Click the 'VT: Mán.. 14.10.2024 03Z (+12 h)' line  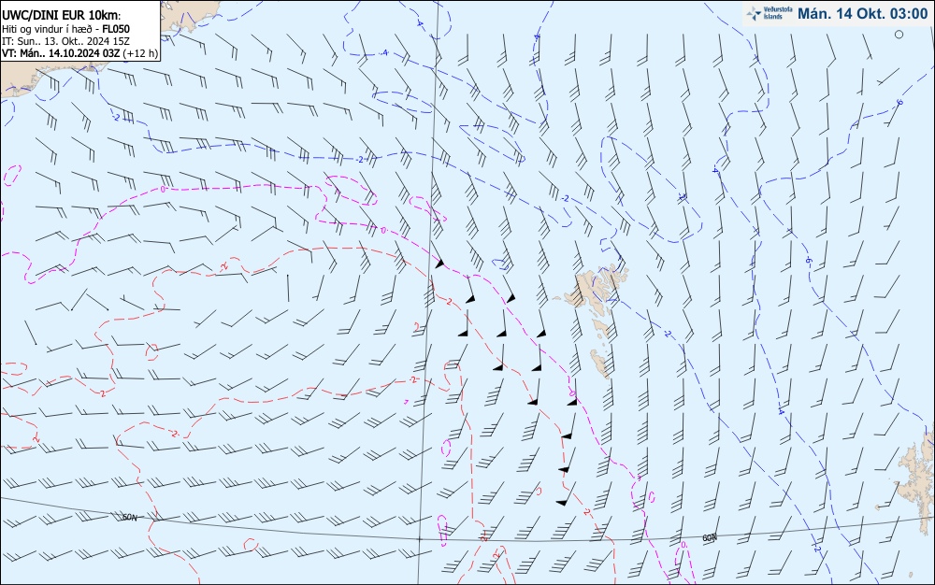point(79,53)
